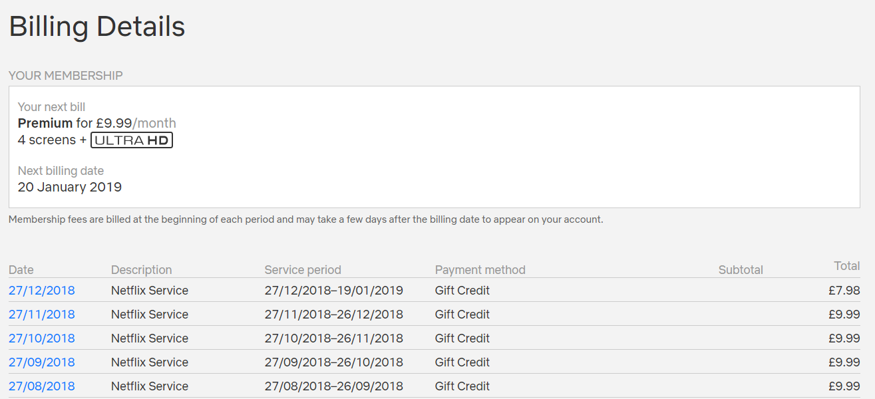Click the 20 January 2019 billing date

(70, 187)
